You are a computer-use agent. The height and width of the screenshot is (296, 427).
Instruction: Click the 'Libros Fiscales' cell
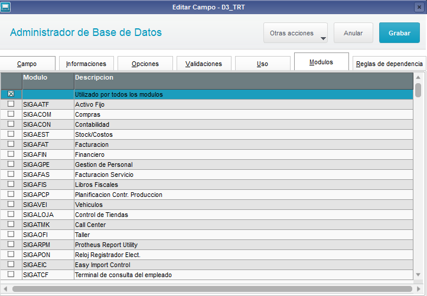(244, 185)
